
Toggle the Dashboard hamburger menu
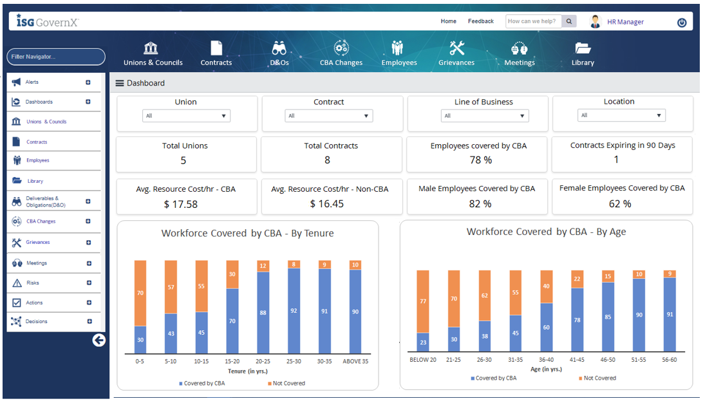[120, 83]
